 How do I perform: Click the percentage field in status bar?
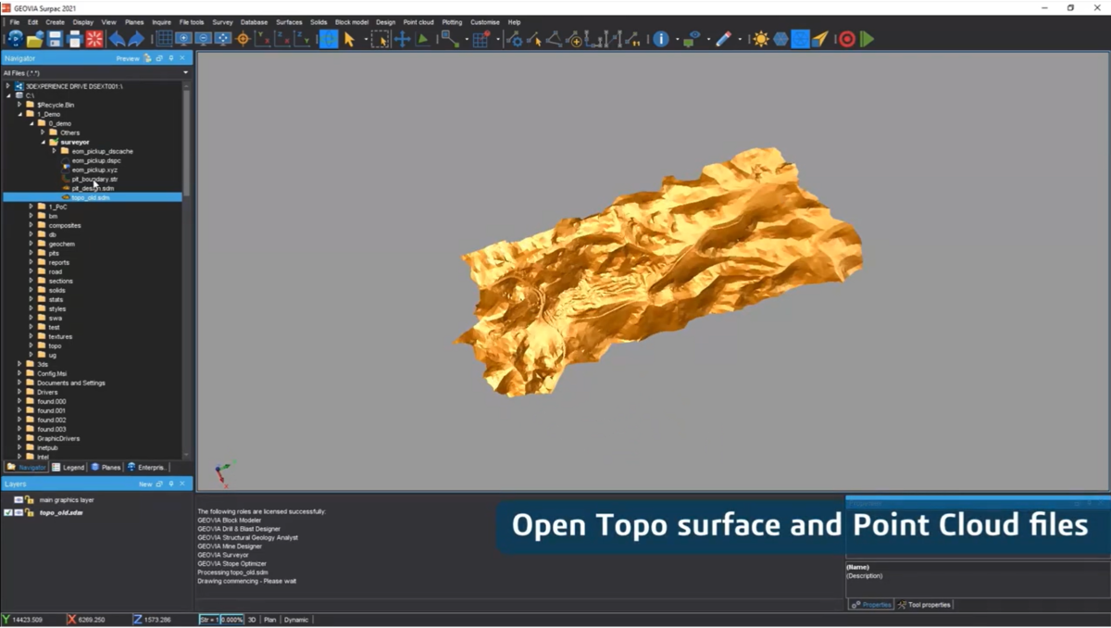(x=231, y=620)
